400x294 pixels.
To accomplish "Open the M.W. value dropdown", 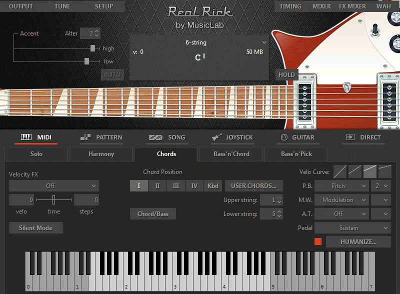I will [381, 200].
